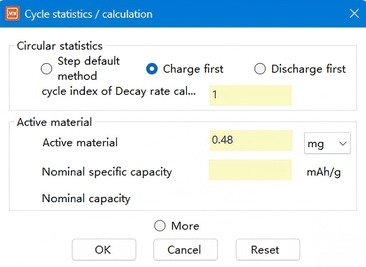Focus the cycle index of Decay rate field

click(251, 95)
